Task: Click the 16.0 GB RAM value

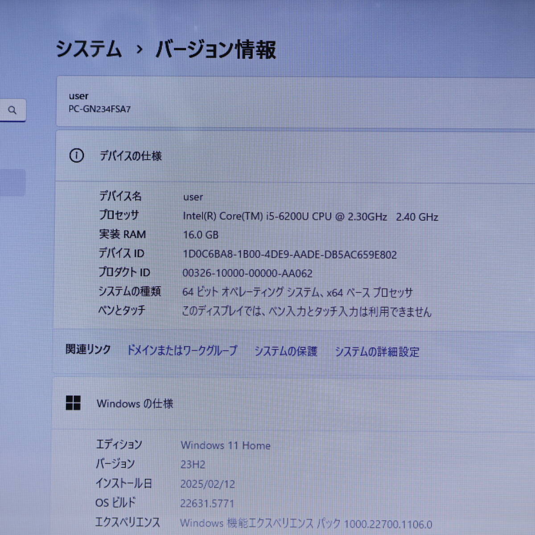Action: (x=201, y=235)
